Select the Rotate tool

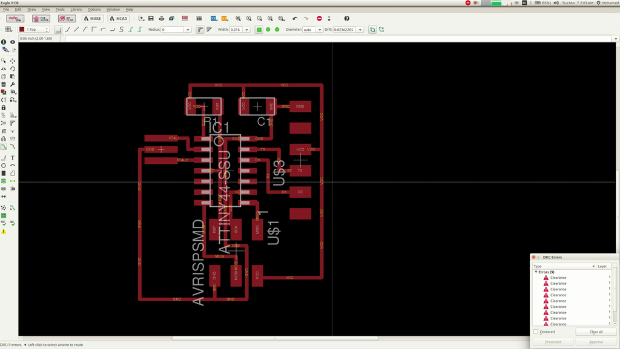pyautogui.click(x=13, y=69)
